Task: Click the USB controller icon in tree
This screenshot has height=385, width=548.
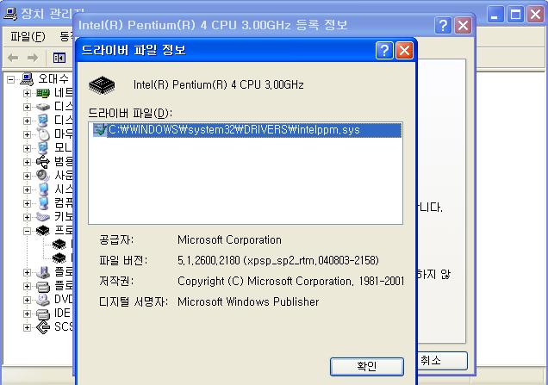Action: 43,162
